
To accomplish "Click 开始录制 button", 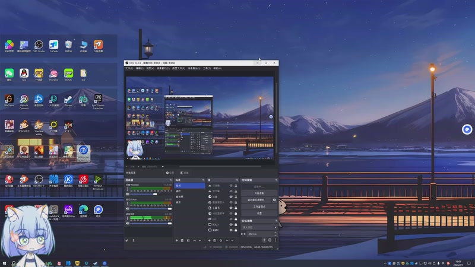I will (259, 193).
